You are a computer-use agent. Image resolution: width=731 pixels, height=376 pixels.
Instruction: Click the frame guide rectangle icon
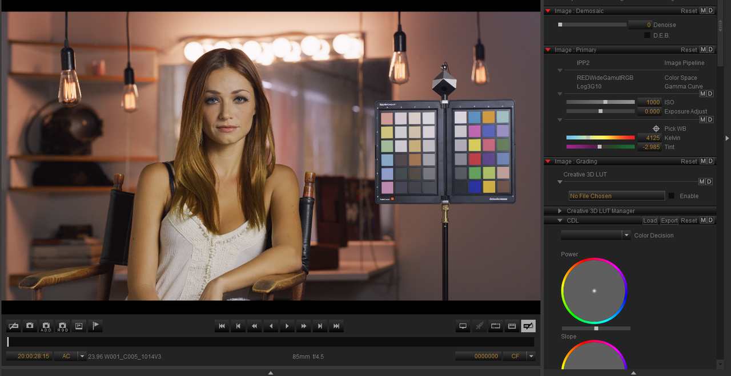tap(496, 326)
